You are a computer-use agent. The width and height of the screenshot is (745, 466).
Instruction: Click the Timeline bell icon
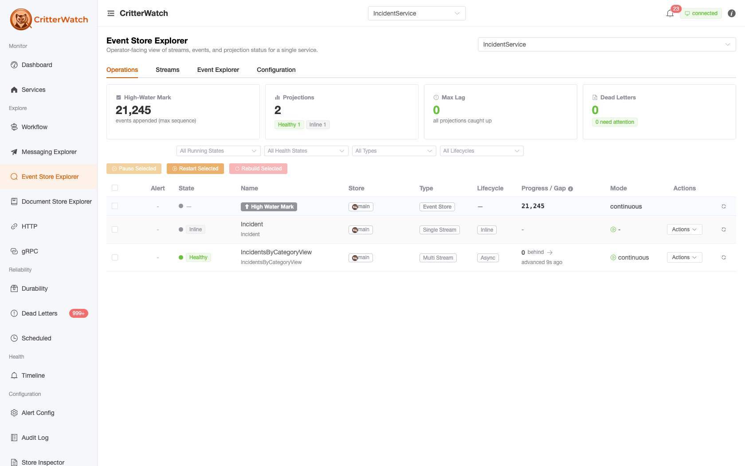pos(14,375)
